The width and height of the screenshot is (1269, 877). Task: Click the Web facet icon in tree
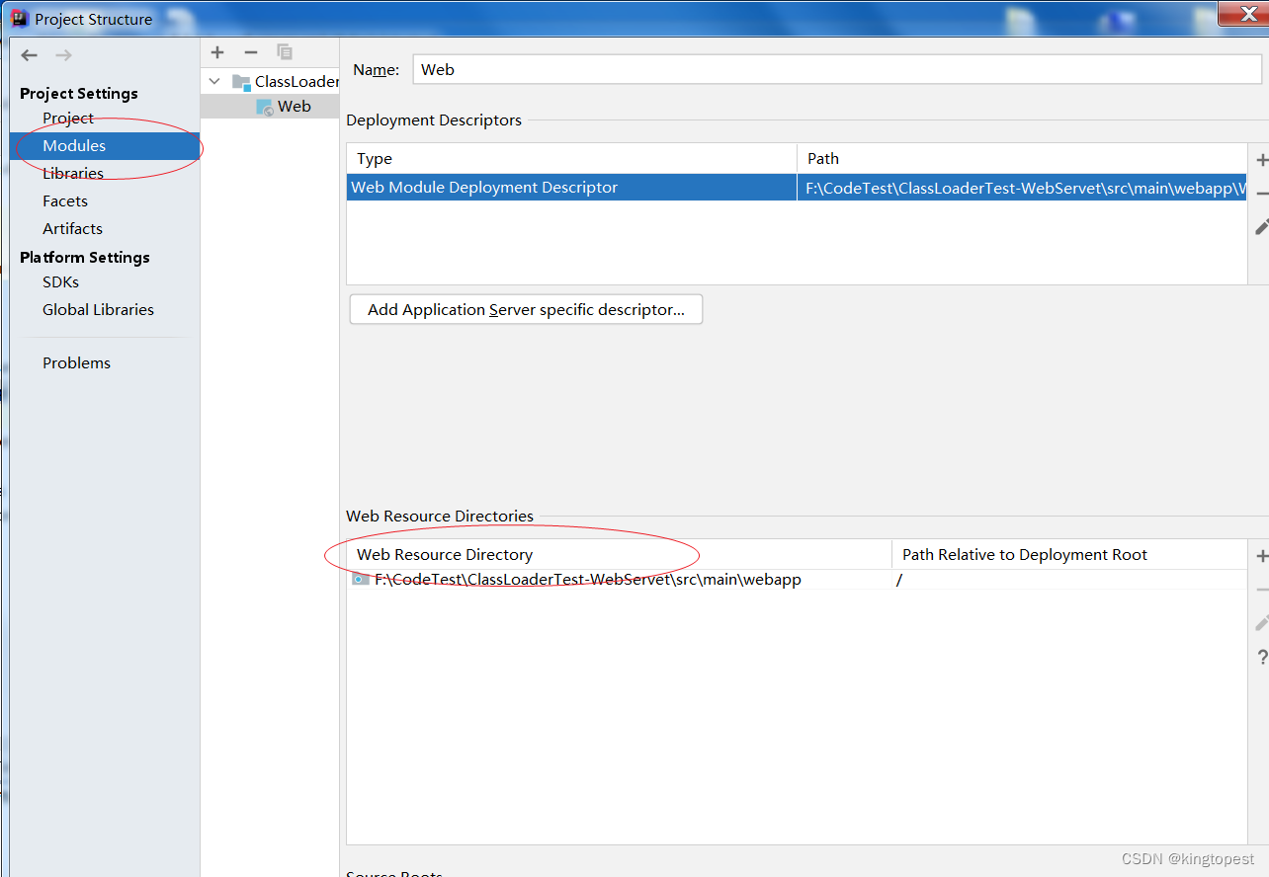click(x=265, y=107)
